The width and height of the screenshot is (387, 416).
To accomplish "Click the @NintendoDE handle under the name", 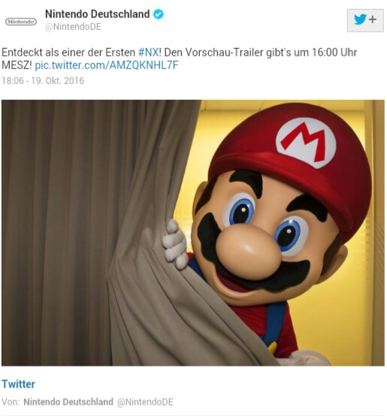I will click(73, 27).
